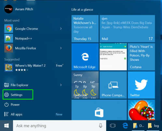Click the Windows Start button
Screen dimensions: 162x131
[7, 125]
